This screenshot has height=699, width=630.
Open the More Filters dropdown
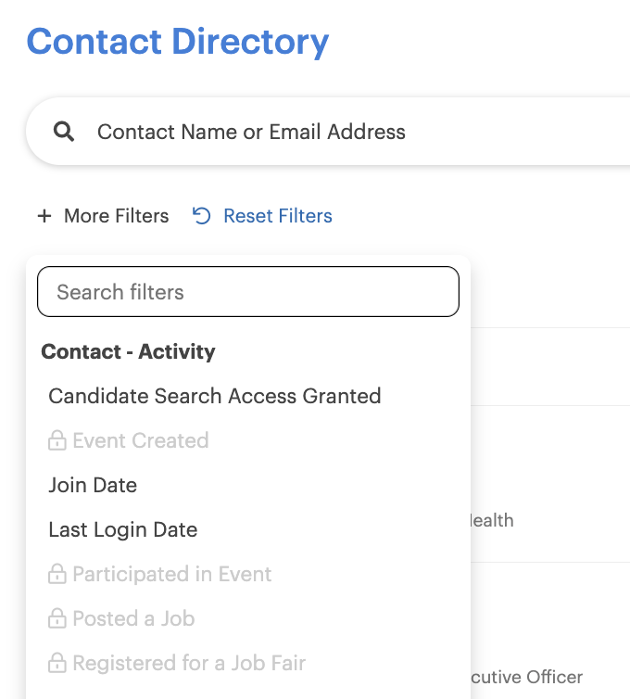tap(104, 216)
